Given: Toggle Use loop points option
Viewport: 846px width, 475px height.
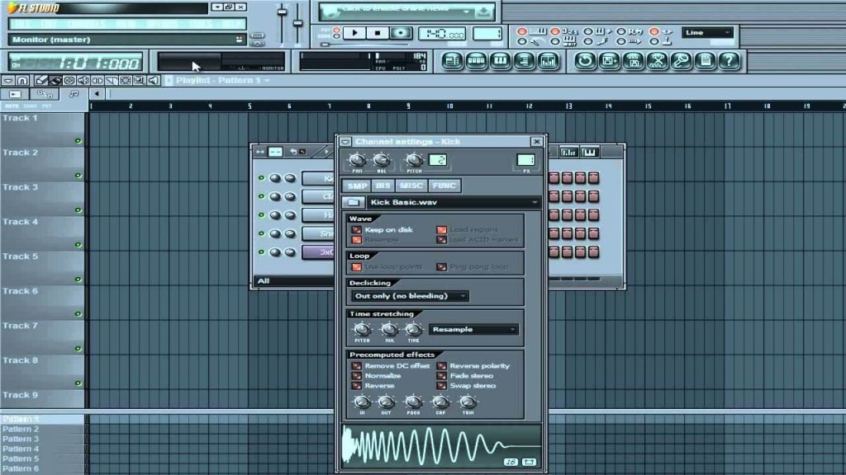Looking at the screenshot, I should coord(357,267).
